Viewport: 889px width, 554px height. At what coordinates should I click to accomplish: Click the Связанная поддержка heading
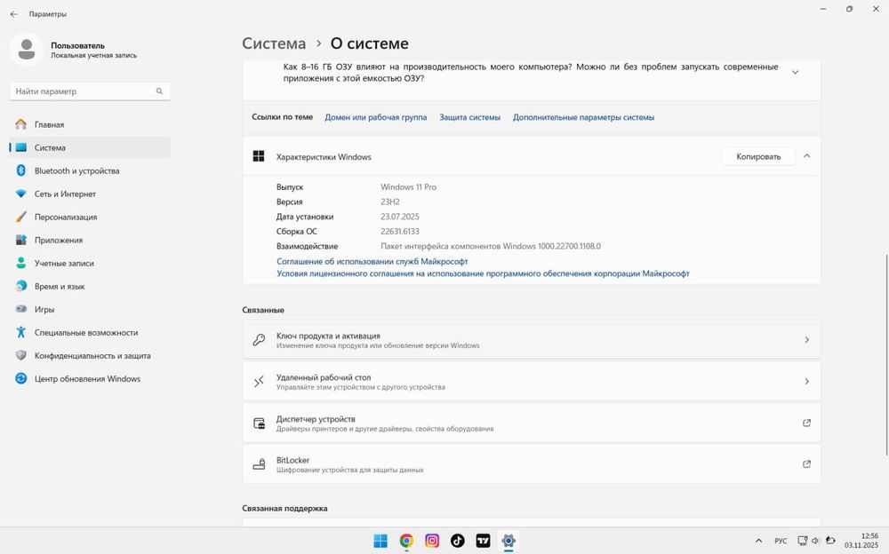pos(284,508)
